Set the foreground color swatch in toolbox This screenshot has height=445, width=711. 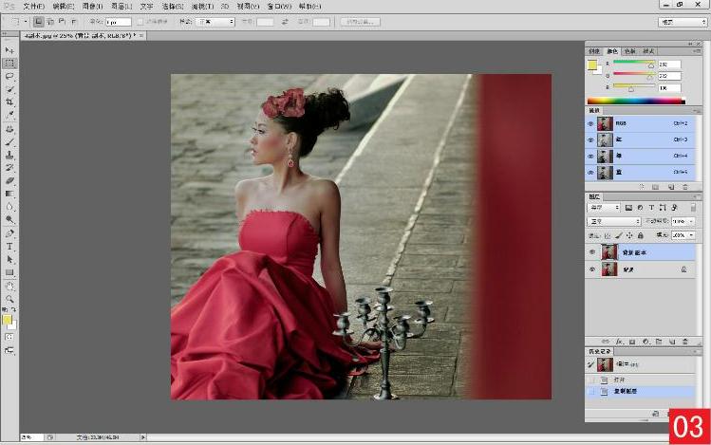click(x=8, y=320)
